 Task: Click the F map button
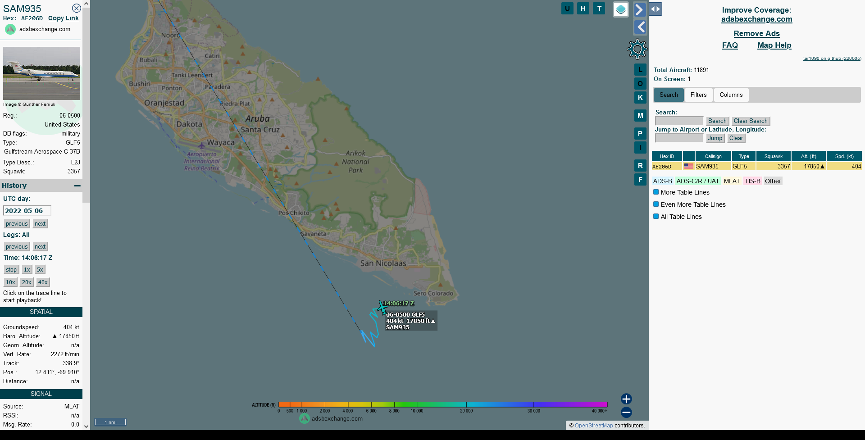pos(640,180)
